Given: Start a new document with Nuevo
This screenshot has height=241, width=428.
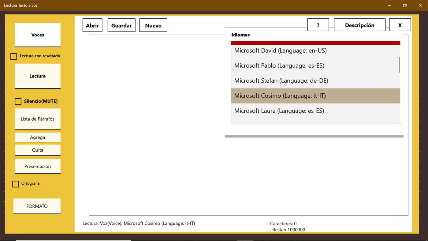Looking at the screenshot, I should (x=153, y=25).
